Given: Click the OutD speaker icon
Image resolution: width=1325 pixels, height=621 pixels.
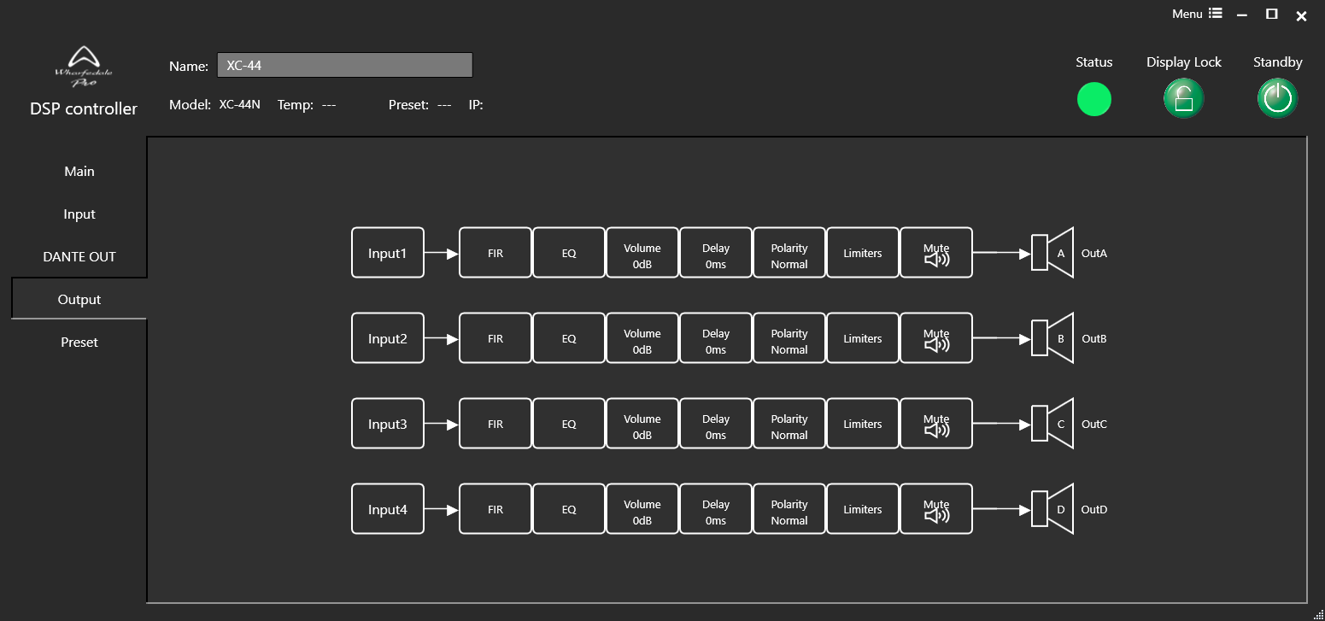Looking at the screenshot, I should tap(1052, 509).
